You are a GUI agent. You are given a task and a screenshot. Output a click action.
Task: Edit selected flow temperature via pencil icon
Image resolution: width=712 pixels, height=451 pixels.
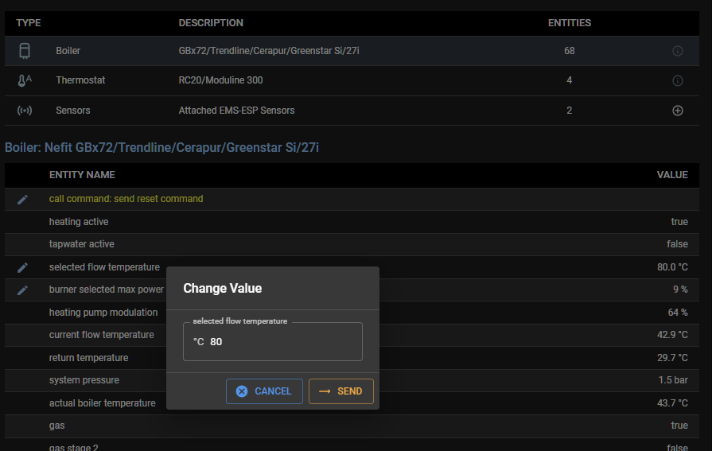(22, 267)
